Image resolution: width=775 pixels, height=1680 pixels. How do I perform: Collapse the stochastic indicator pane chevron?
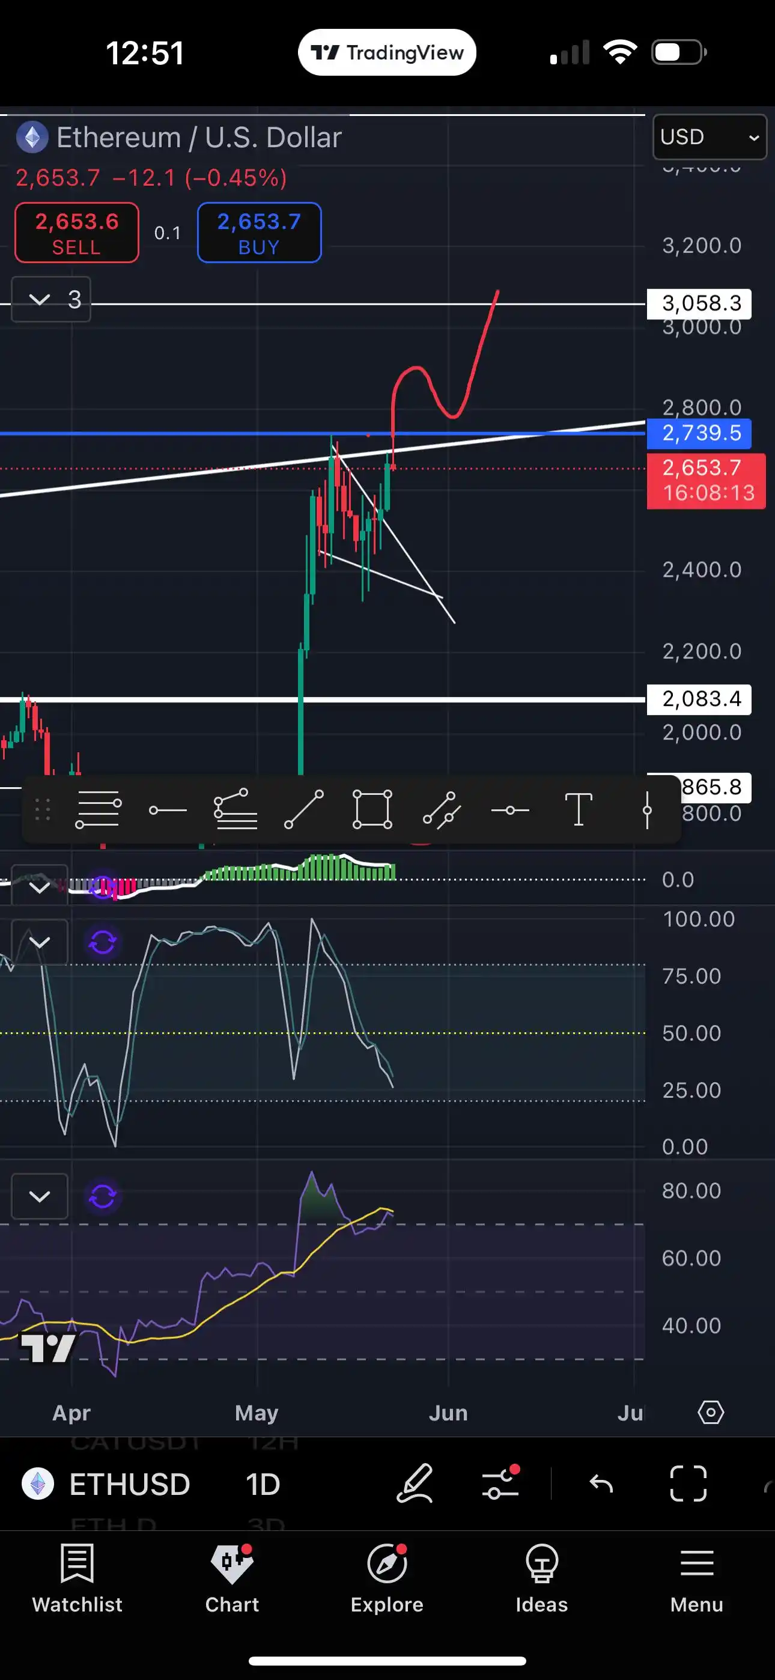click(40, 942)
